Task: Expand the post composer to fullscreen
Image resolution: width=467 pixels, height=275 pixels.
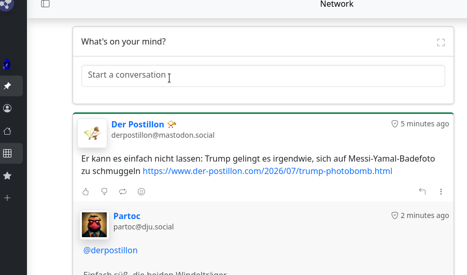Action: (441, 42)
